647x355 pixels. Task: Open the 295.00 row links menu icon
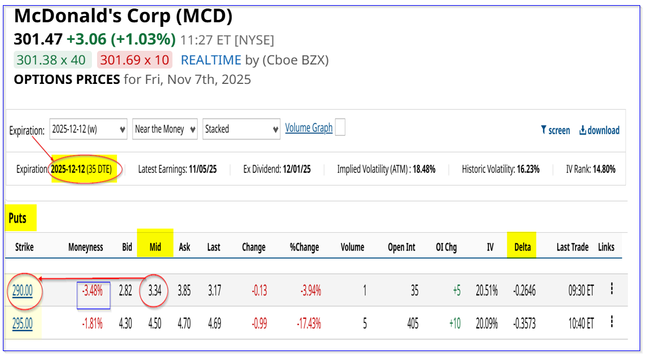click(x=612, y=322)
